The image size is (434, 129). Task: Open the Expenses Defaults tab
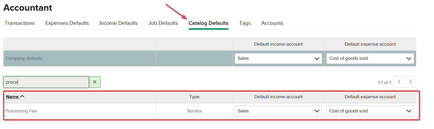click(67, 23)
